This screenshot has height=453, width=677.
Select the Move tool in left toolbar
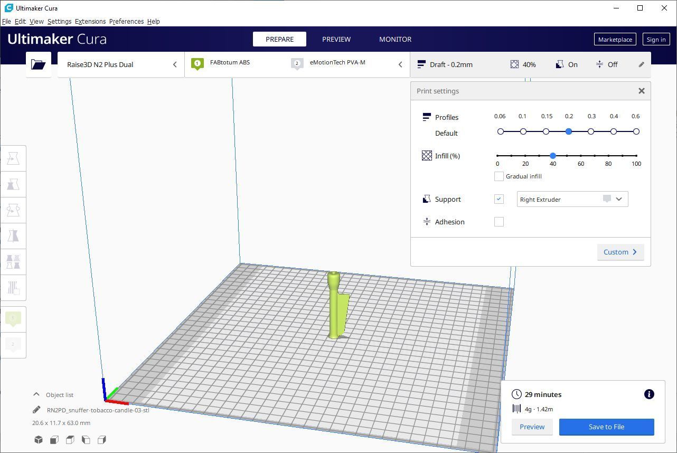[x=13, y=158]
